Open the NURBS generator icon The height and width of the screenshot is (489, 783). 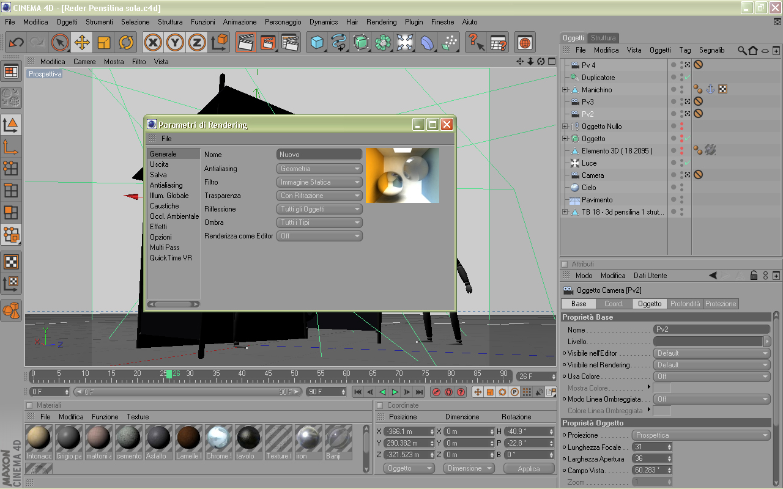point(361,43)
